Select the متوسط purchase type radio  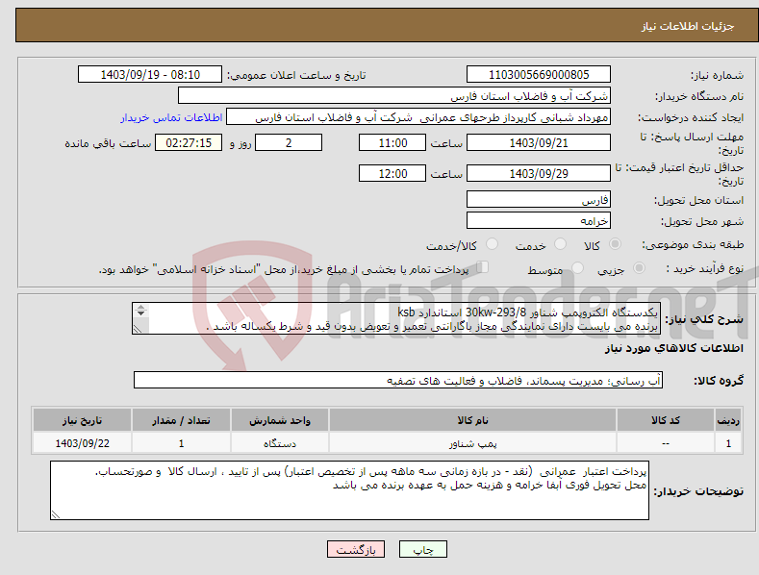pyautogui.click(x=577, y=267)
